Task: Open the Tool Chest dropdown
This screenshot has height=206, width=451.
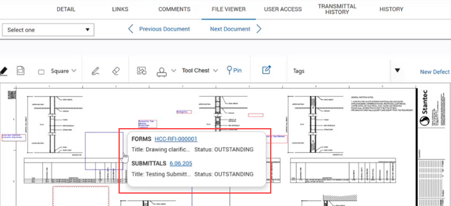Action: coord(200,70)
